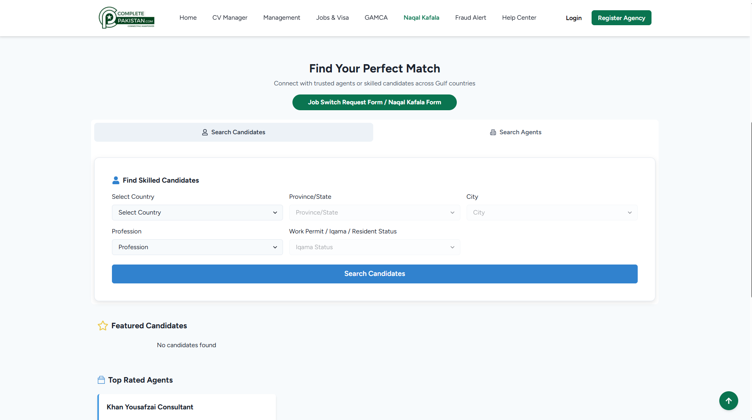Expand the City dropdown
Image resolution: width=752 pixels, height=420 pixels.
coord(551,213)
